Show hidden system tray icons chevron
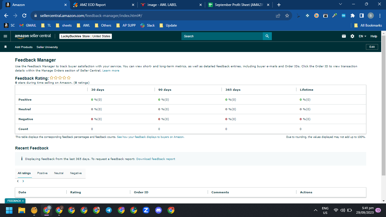Image resolution: width=386 pixels, height=217 pixels. (316, 210)
